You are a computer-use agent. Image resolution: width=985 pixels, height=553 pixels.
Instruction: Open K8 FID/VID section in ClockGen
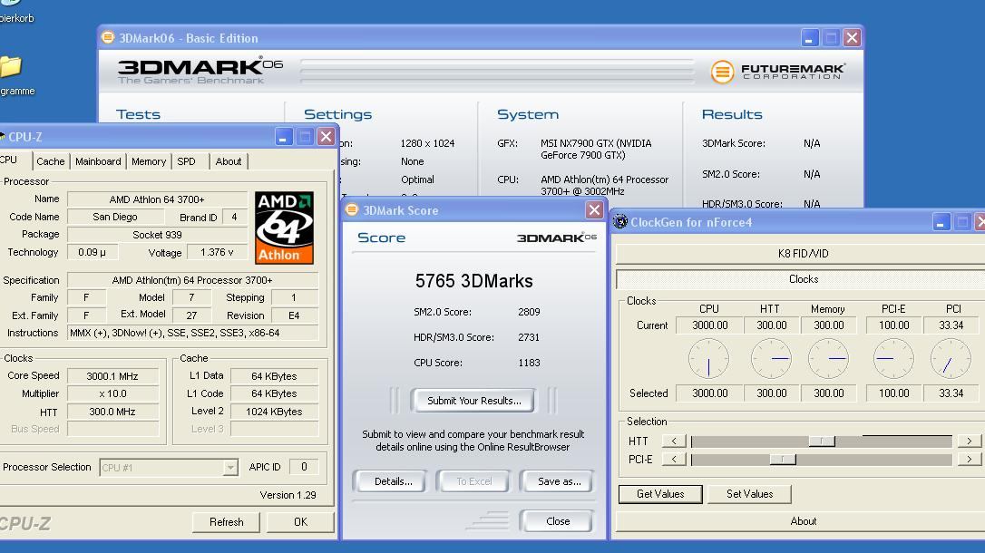[x=802, y=254]
